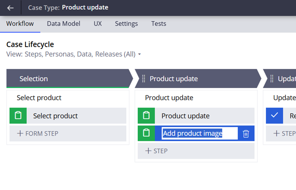The image size is (296, 190).
Task: Click the trash icon to delete step
Action: (246, 134)
